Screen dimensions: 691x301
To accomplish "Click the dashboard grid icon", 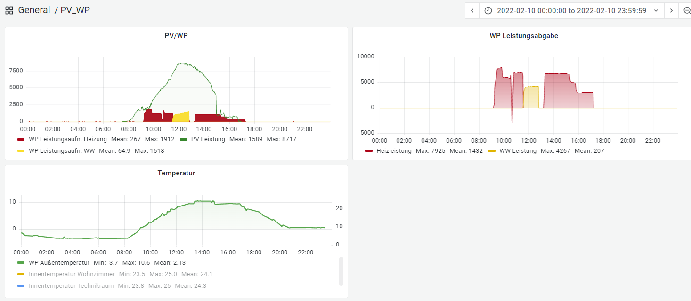I will click(9, 10).
